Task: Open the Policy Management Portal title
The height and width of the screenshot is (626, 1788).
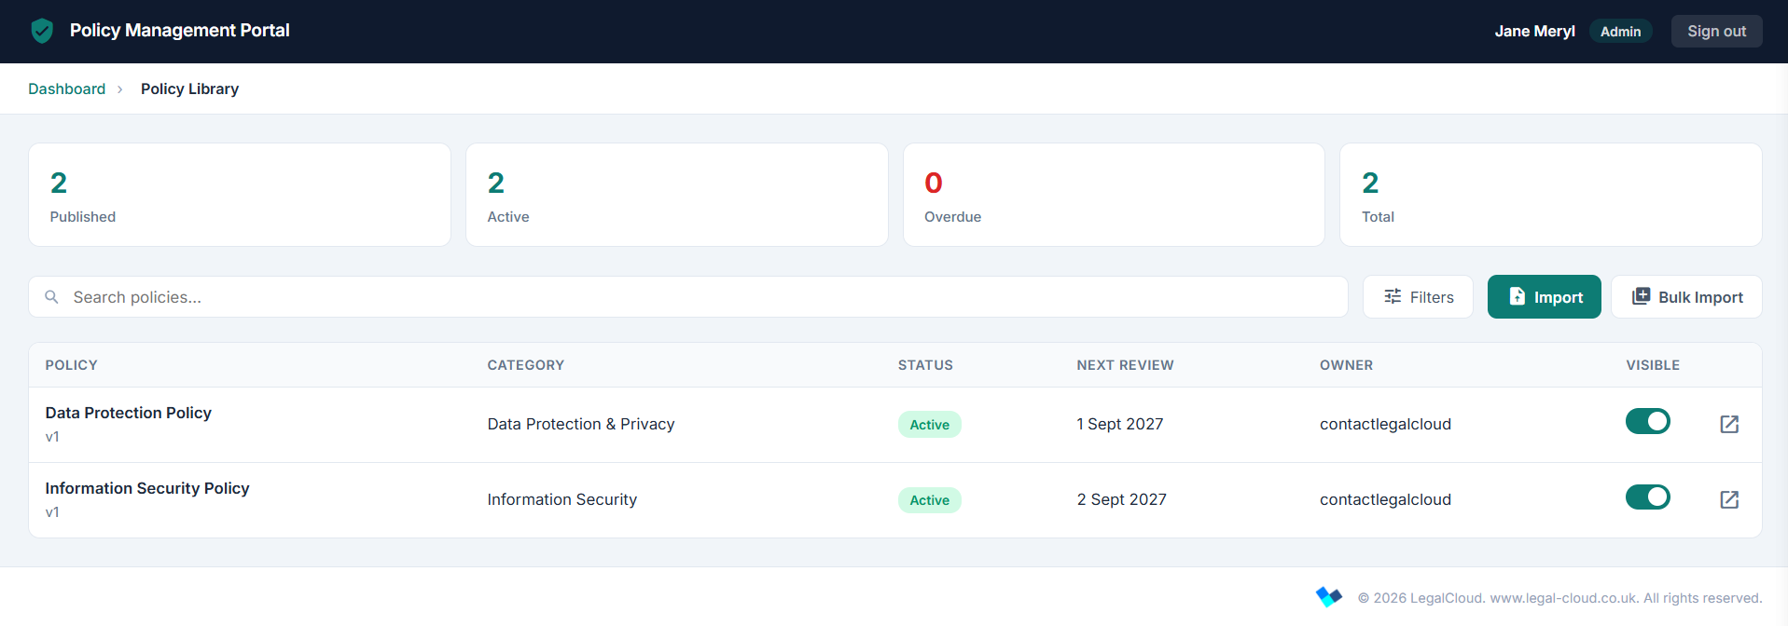Action: click(179, 31)
